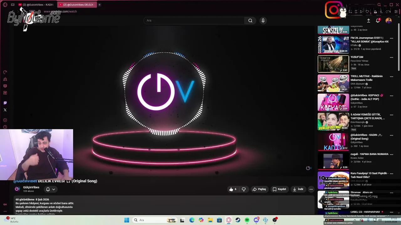
Task: Open the more actions menu beside İndir
Action: pos(311,189)
